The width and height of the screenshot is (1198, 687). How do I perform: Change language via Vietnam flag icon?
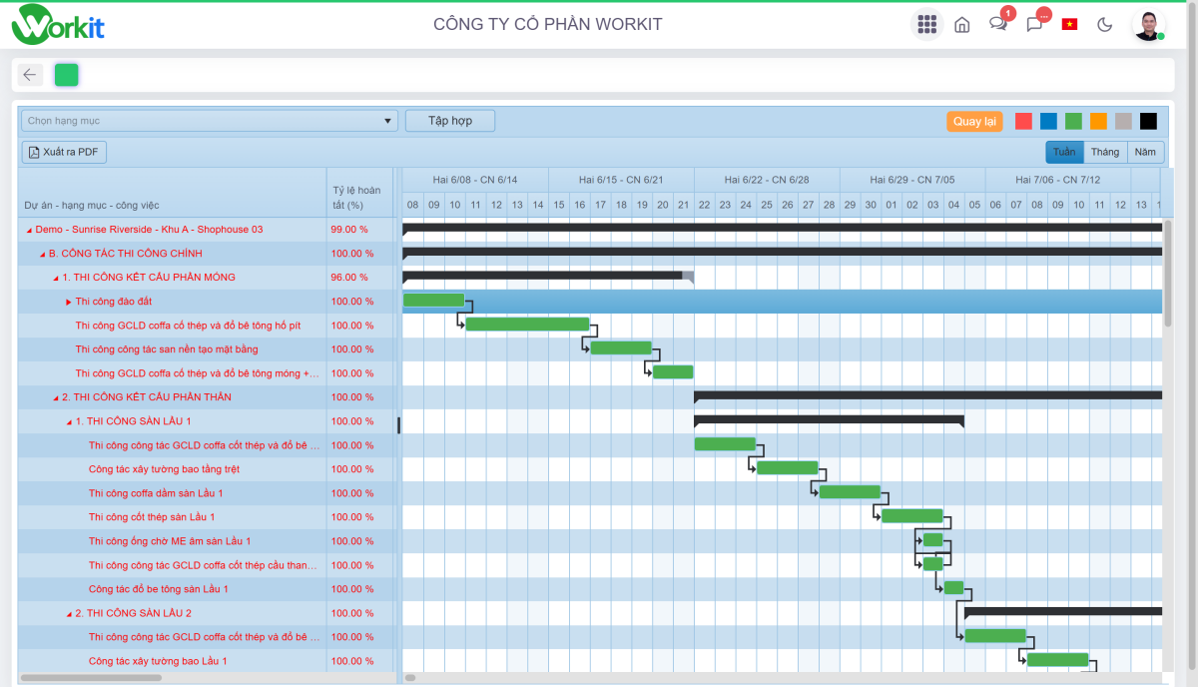1069,25
